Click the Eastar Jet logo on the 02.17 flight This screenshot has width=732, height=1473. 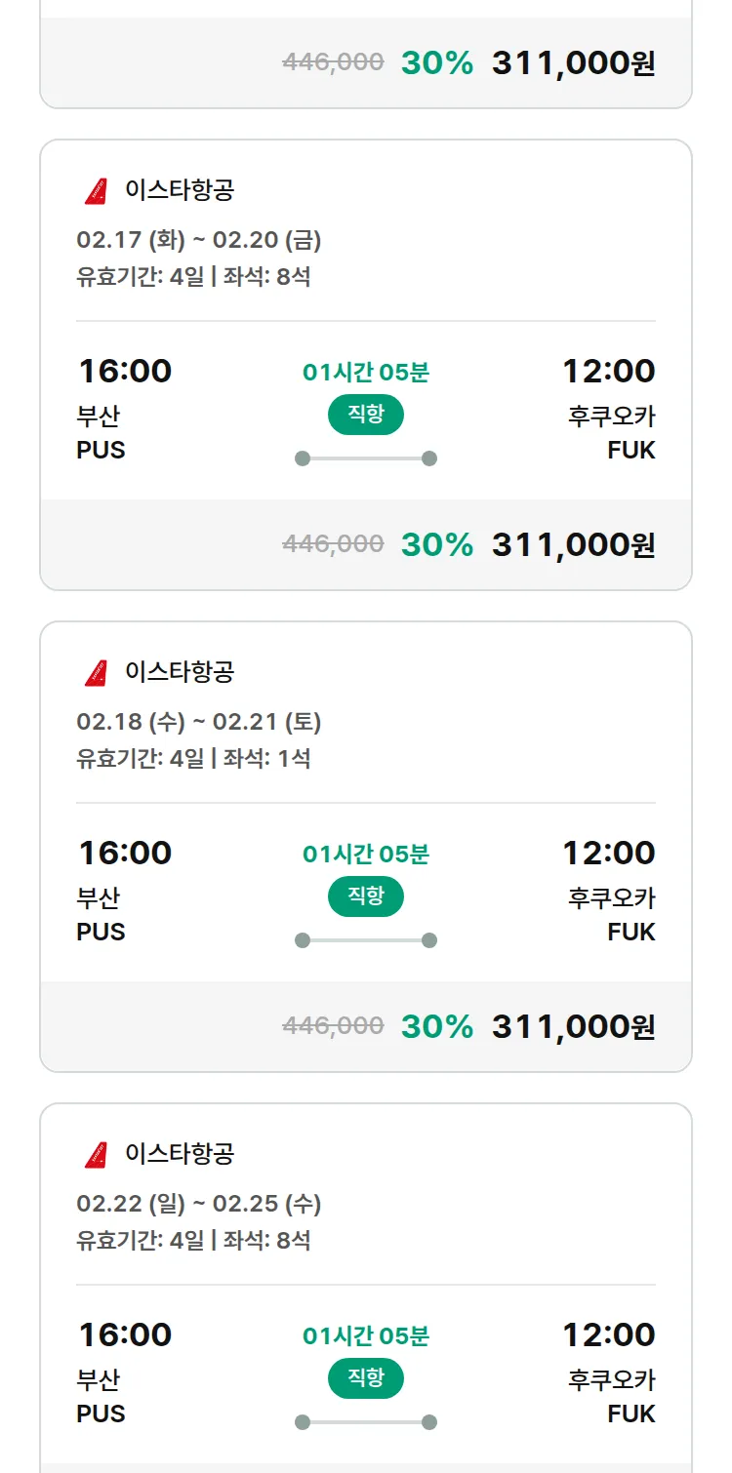click(96, 191)
